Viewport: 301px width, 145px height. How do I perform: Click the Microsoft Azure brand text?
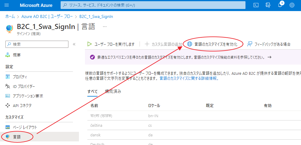pos(36,5)
